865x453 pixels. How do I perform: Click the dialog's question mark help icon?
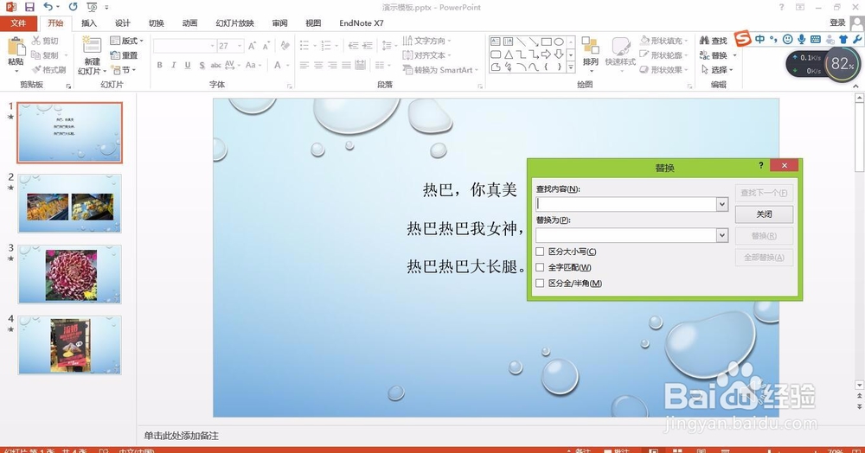[x=760, y=165]
